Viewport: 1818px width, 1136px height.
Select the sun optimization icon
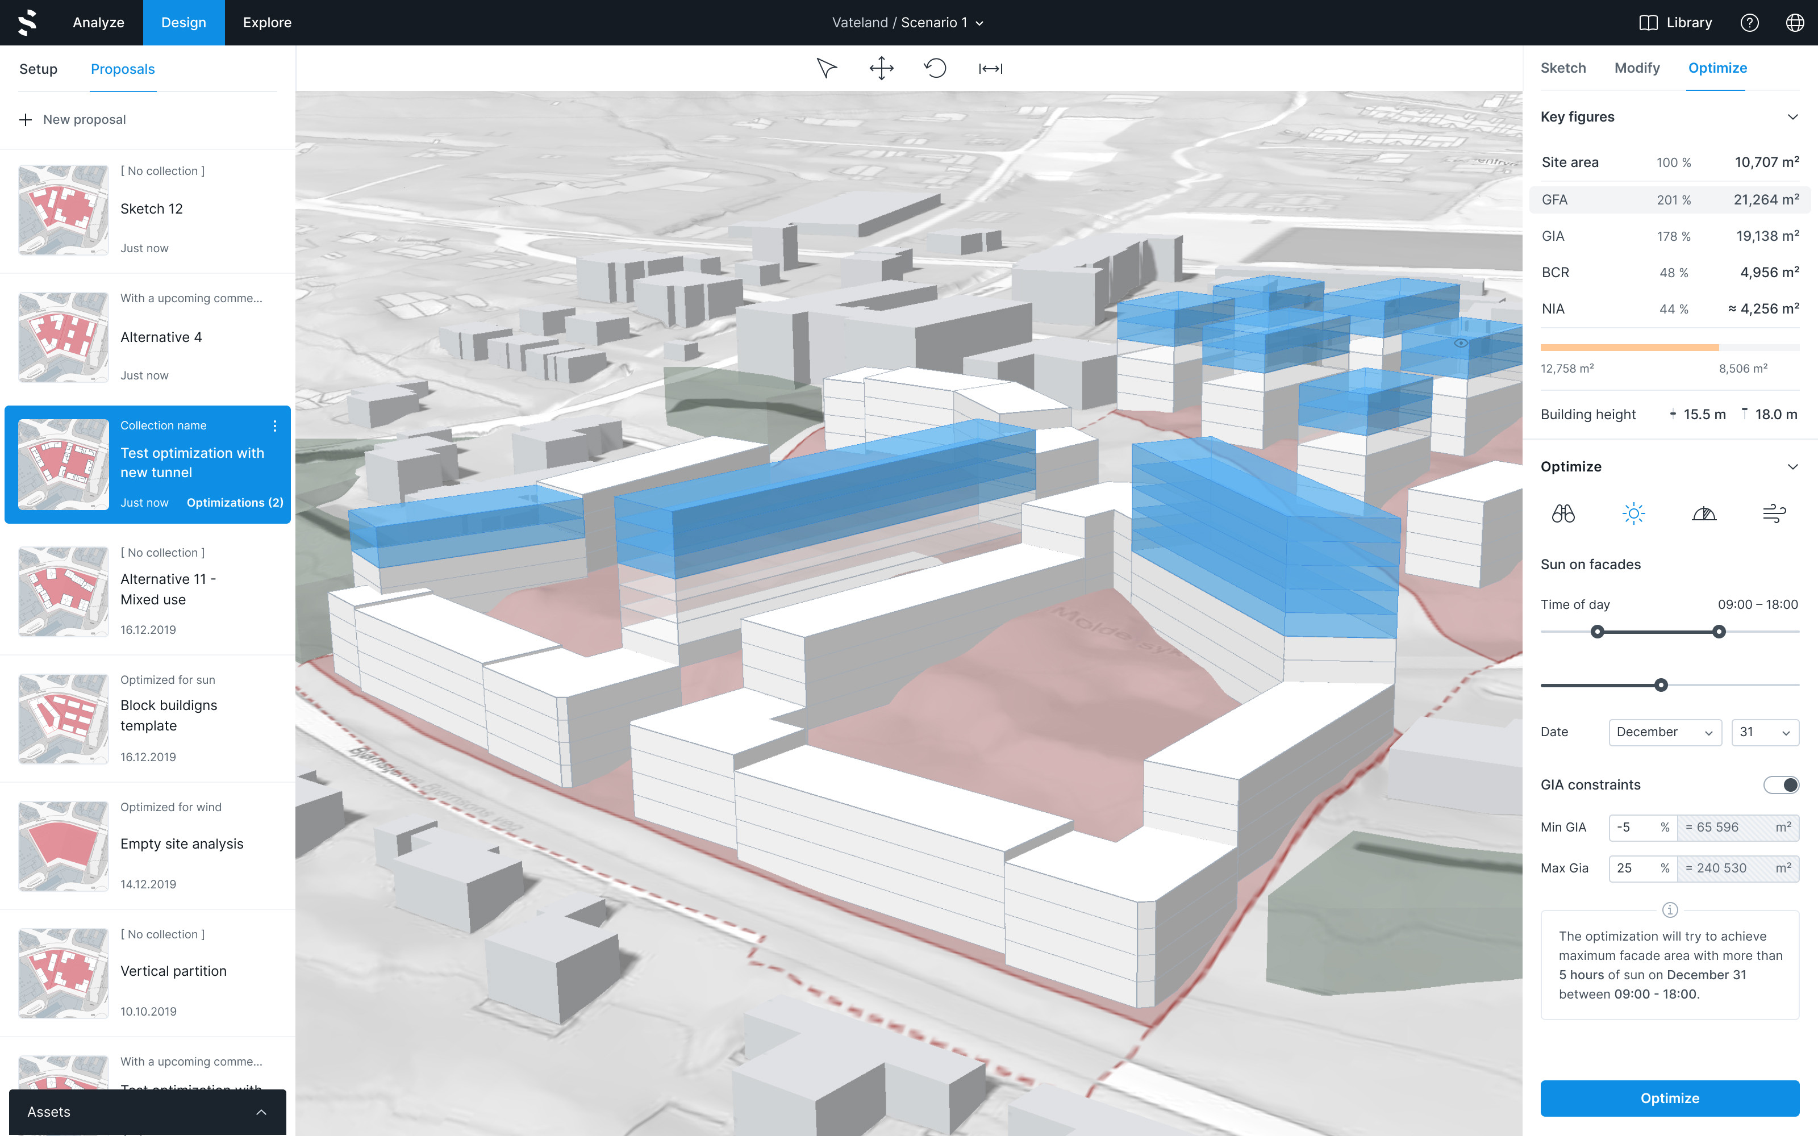[1633, 514]
